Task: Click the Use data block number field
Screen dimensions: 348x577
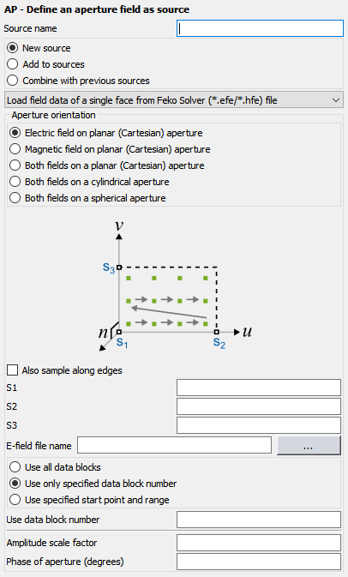Action: [x=259, y=520]
